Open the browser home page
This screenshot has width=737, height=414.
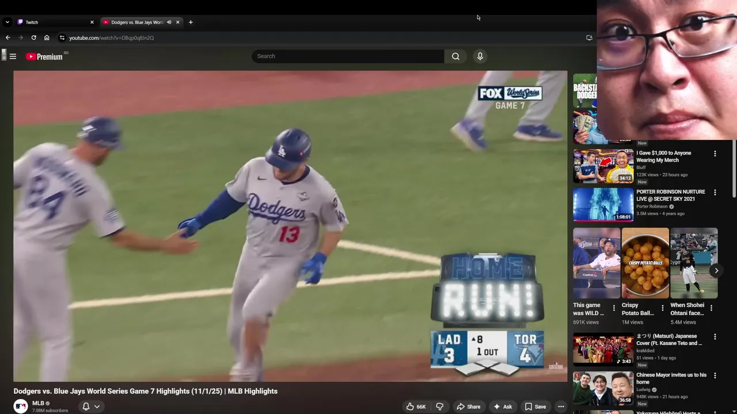(x=47, y=38)
